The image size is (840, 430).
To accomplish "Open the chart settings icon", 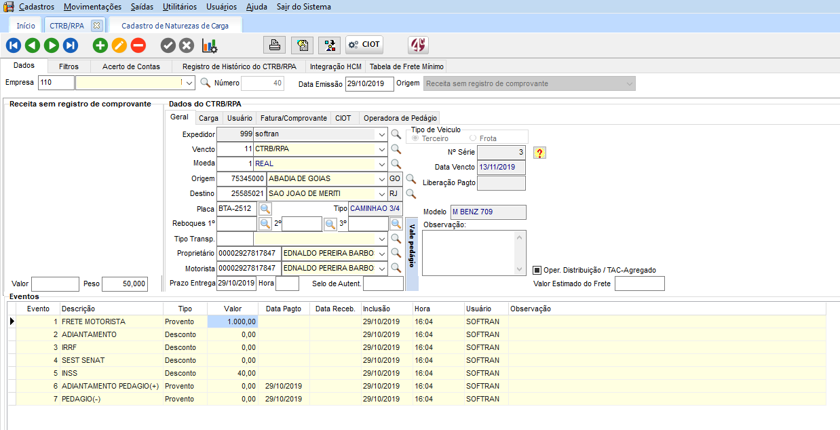I will [210, 45].
